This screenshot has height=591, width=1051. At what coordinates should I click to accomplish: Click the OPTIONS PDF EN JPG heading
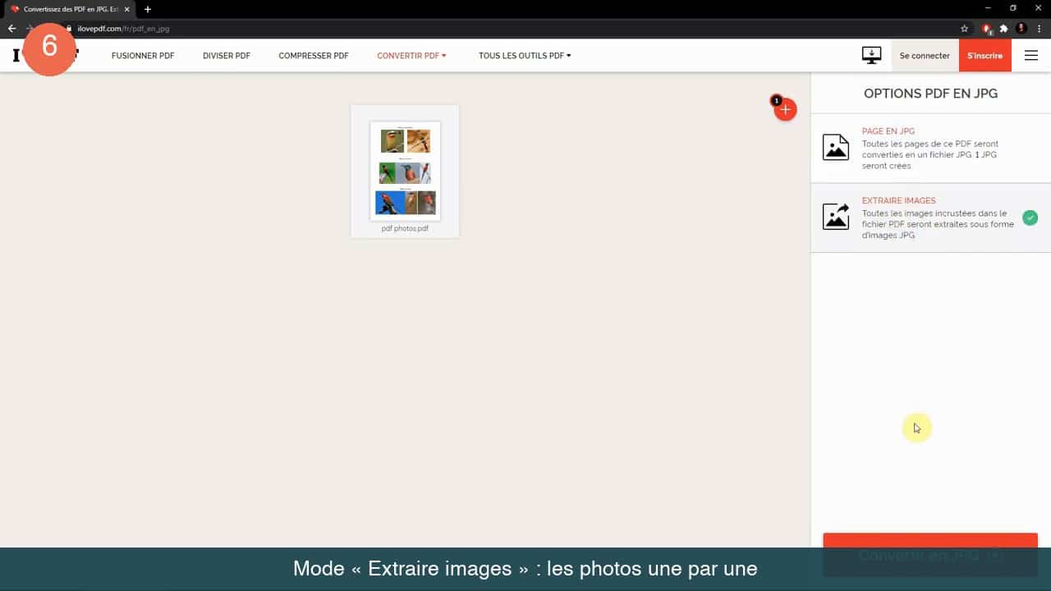pyautogui.click(x=930, y=94)
